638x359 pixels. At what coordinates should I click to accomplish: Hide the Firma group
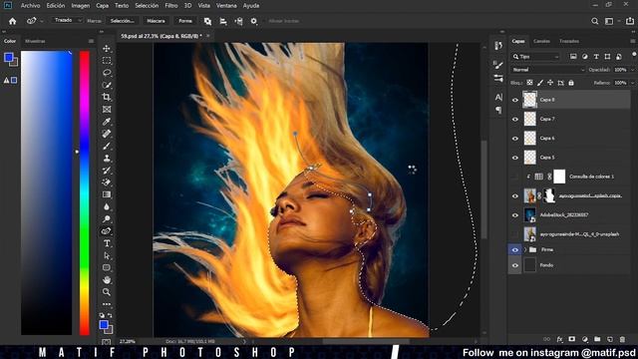[x=515, y=250]
